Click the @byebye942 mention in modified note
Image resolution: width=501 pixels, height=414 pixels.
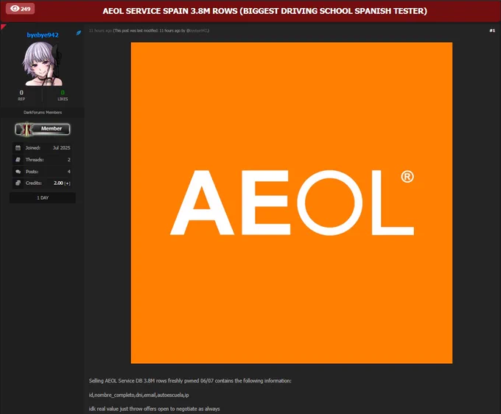tap(197, 31)
